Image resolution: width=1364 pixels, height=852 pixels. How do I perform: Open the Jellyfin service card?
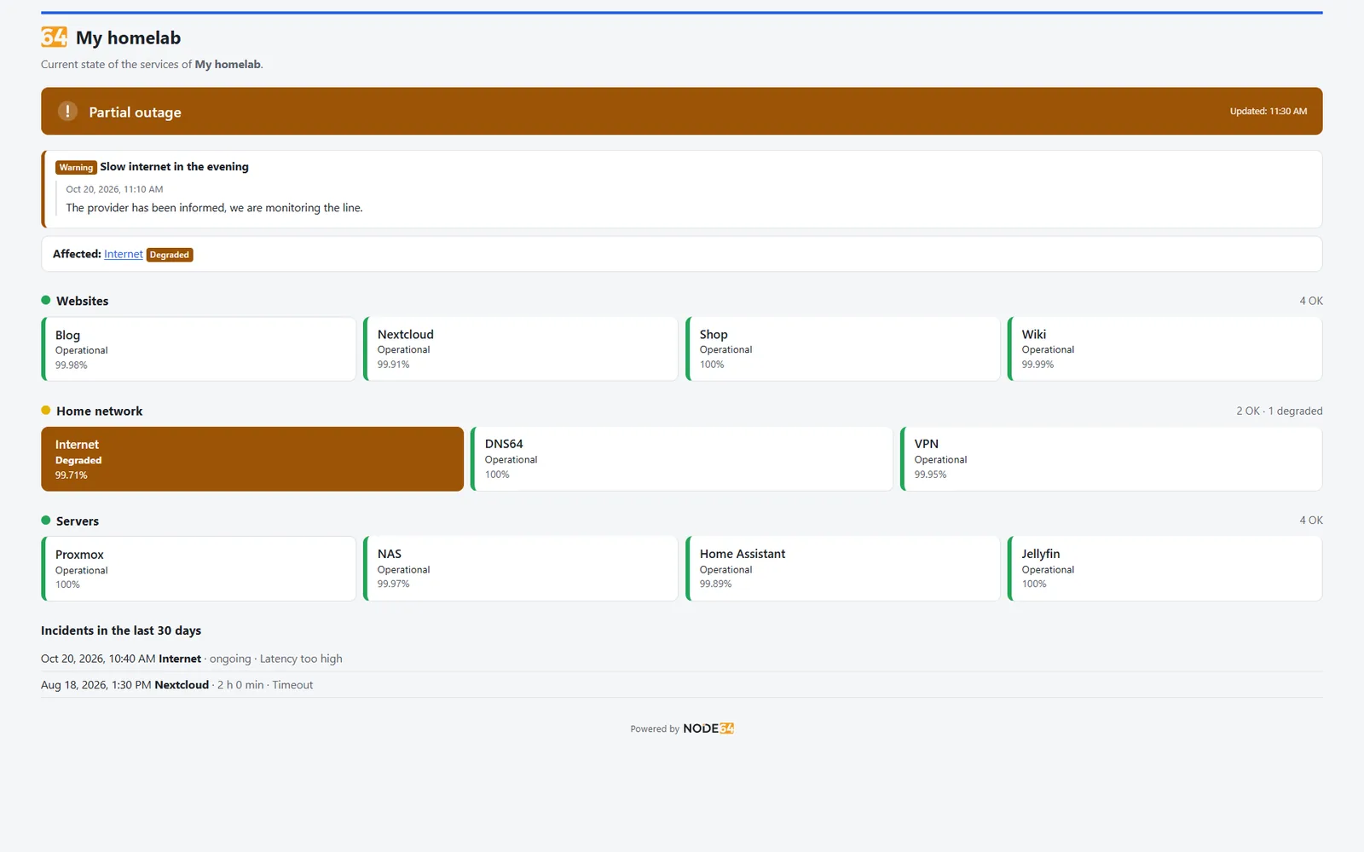point(1165,568)
